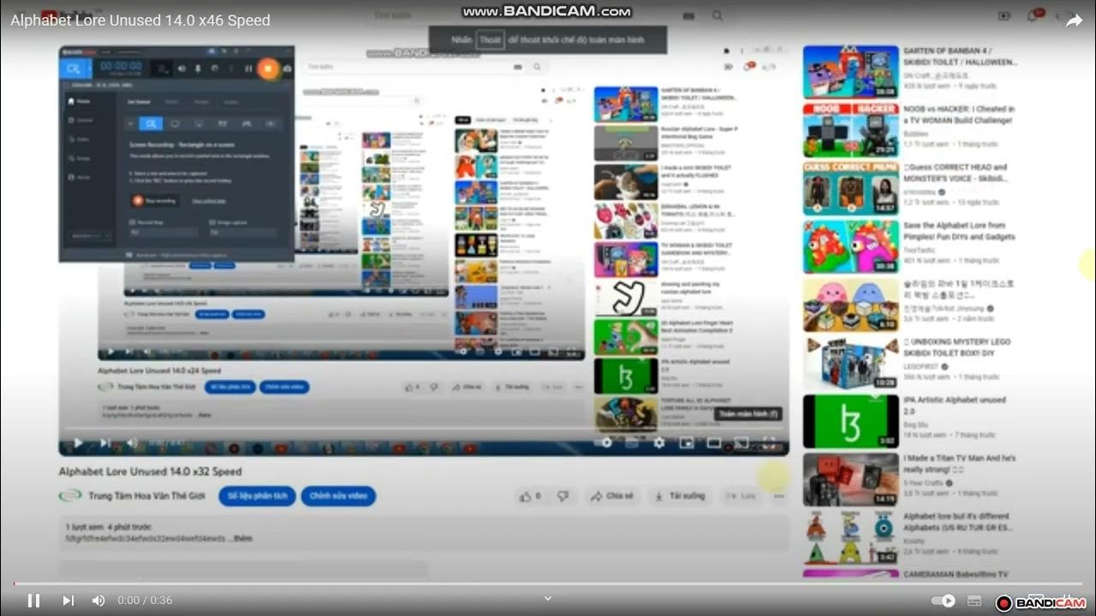Open the share arrow beside the video title
The width and height of the screenshot is (1096, 616).
(1074, 21)
